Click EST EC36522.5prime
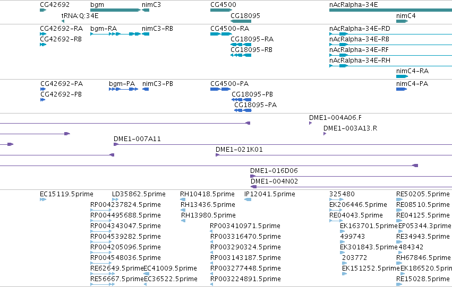452x287 pixels. point(170,280)
